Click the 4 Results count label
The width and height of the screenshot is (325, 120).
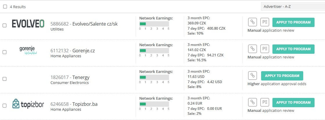[18, 7]
